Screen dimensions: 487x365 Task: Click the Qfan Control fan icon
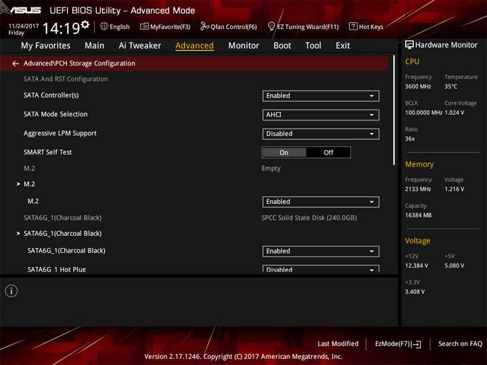[x=204, y=26]
